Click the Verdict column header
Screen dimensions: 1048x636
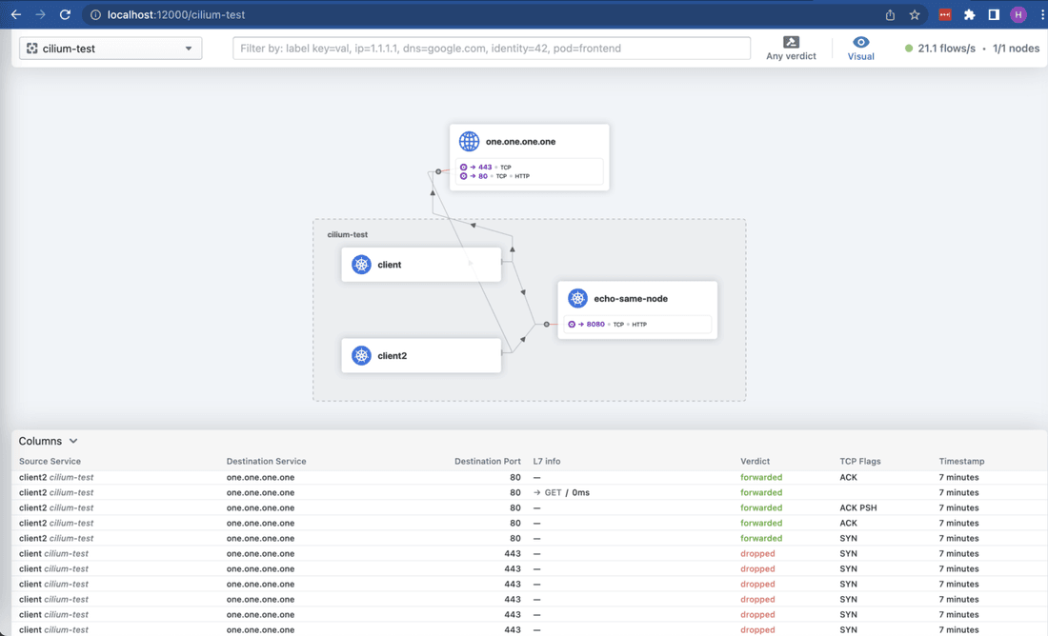click(x=755, y=461)
